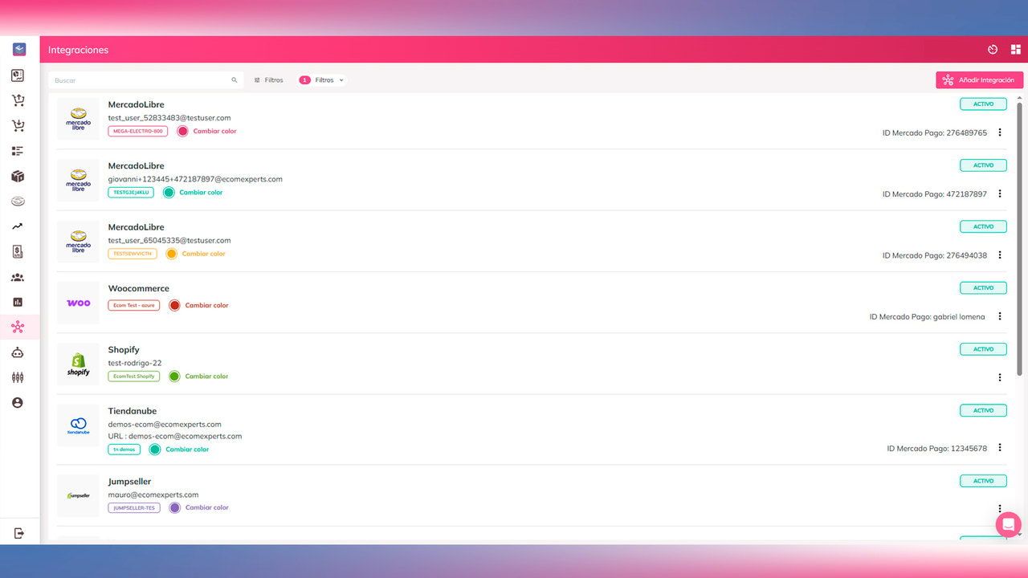
Task: Click the Jumpseller logo thumbnail
Action: coord(78,495)
